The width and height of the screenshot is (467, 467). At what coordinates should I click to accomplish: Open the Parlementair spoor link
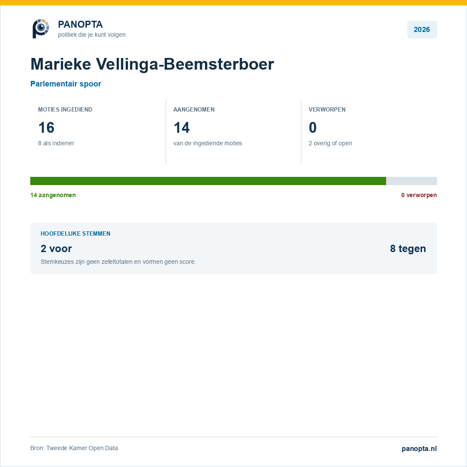tap(66, 84)
